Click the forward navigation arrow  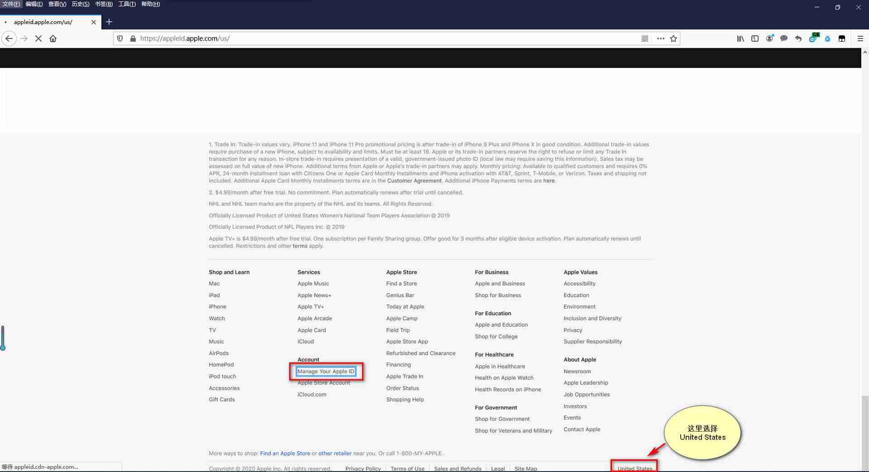click(x=24, y=39)
